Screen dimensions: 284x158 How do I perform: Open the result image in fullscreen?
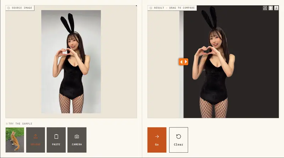pos(271,8)
